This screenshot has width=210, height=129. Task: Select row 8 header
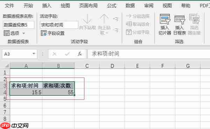point(5,119)
